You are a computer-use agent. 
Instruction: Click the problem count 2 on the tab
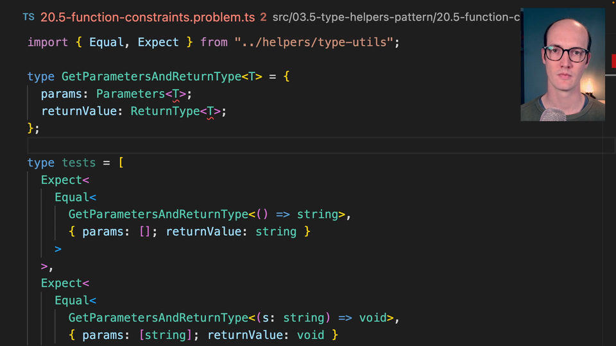coord(264,17)
